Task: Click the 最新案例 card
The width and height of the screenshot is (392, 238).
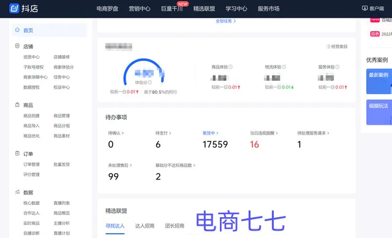Action: pyautogui.click(x=379, y=81)
